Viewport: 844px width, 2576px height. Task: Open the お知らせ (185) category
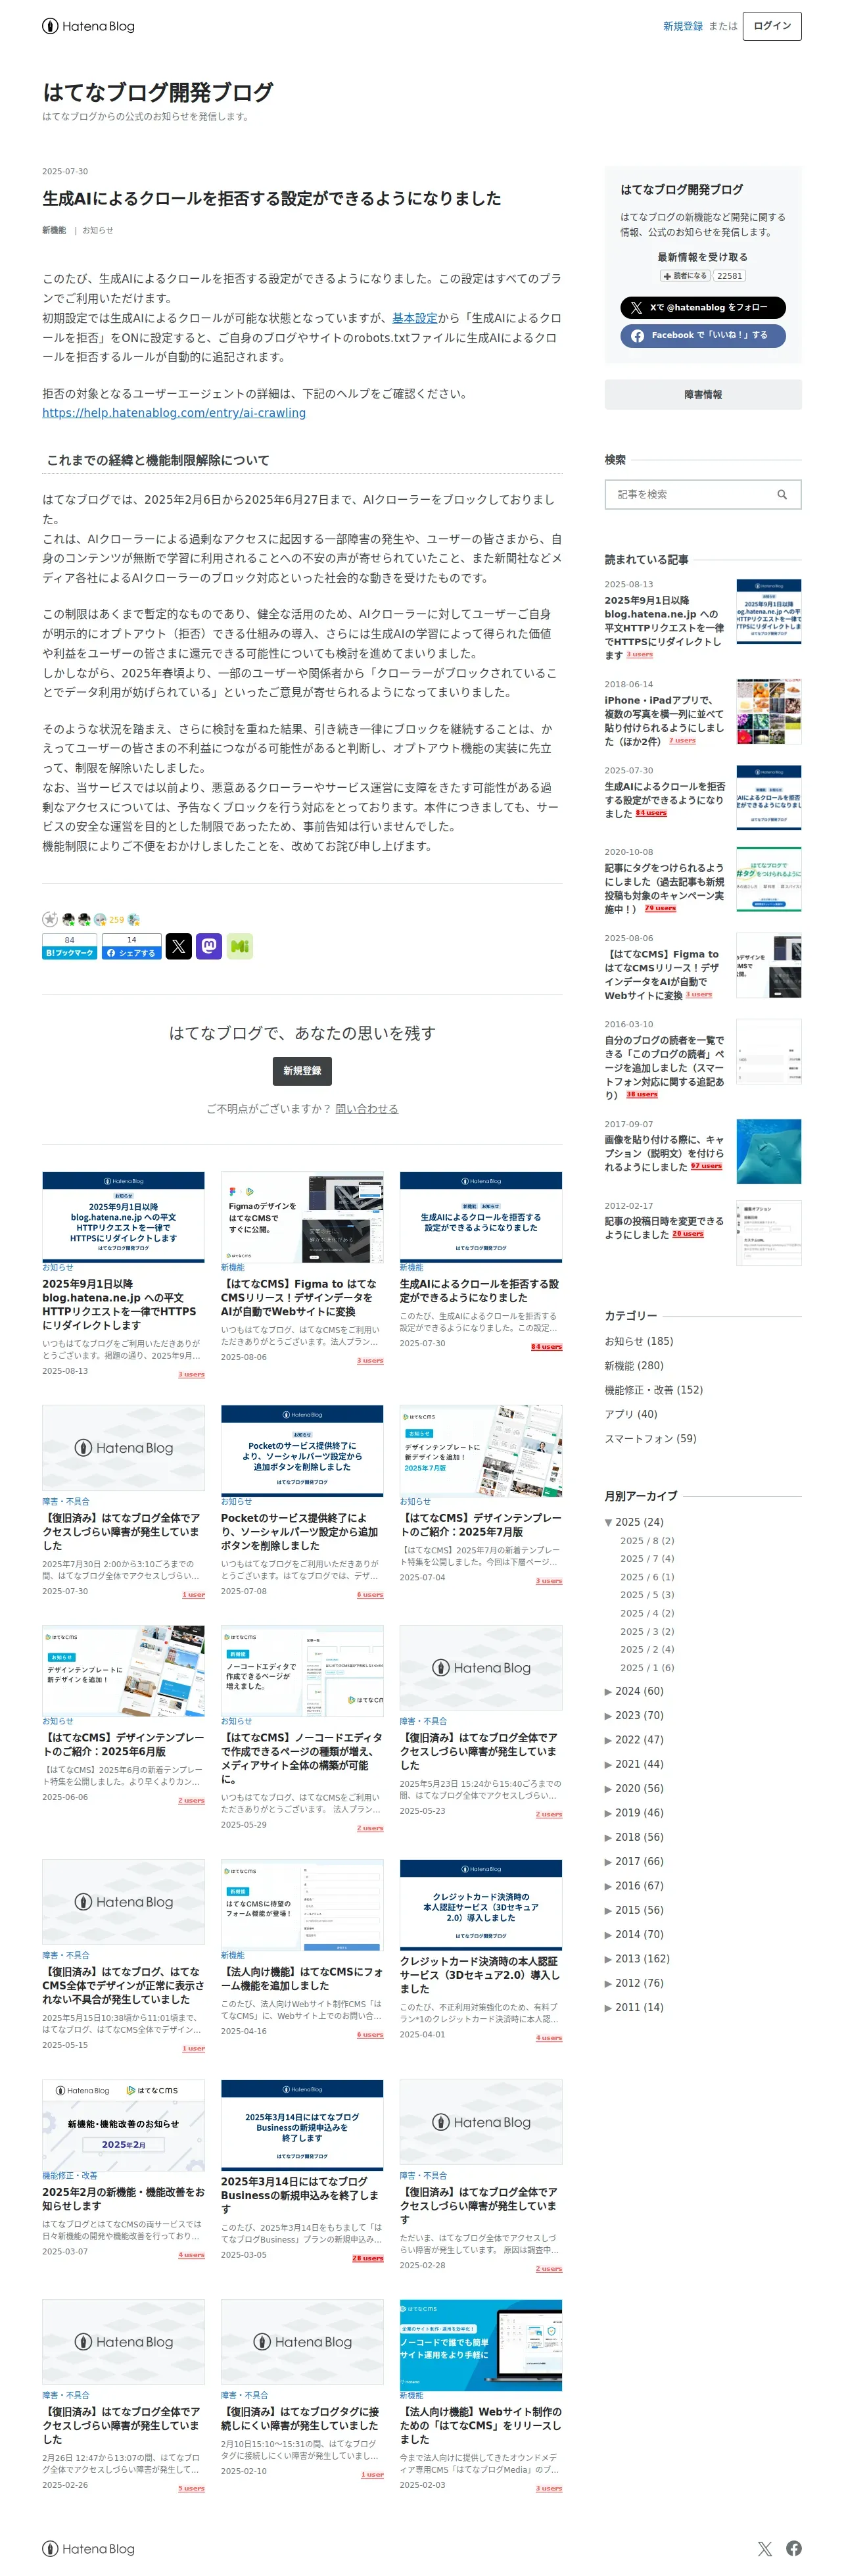click(638, 1341)
